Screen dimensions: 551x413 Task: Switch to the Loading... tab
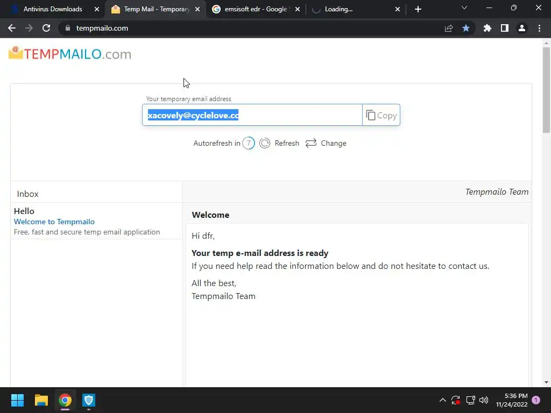356,9
